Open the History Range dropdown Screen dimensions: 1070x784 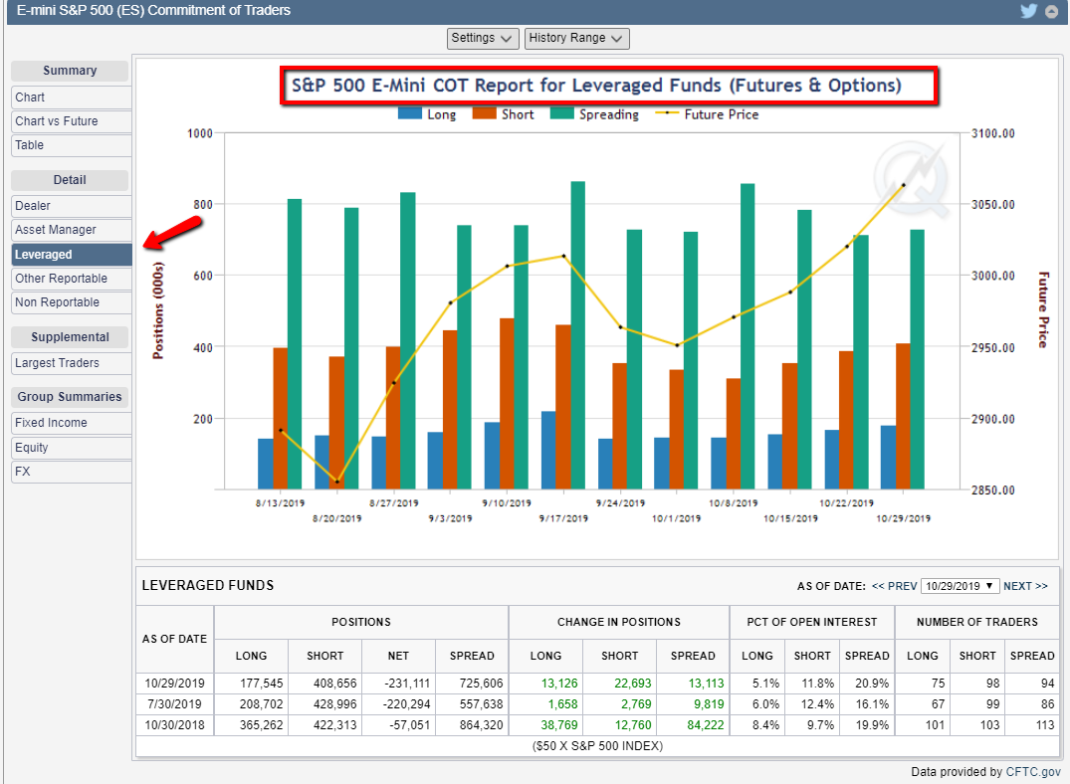point(576,38)
